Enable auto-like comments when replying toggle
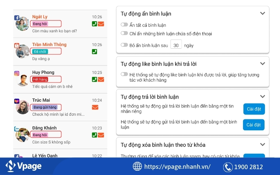Viewport: 280px width, 175px height. click(124, 74)
